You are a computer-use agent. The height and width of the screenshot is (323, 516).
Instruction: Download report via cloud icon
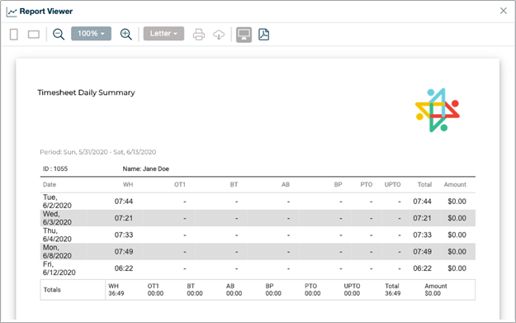pyautogui.click(x=219, y=34)
